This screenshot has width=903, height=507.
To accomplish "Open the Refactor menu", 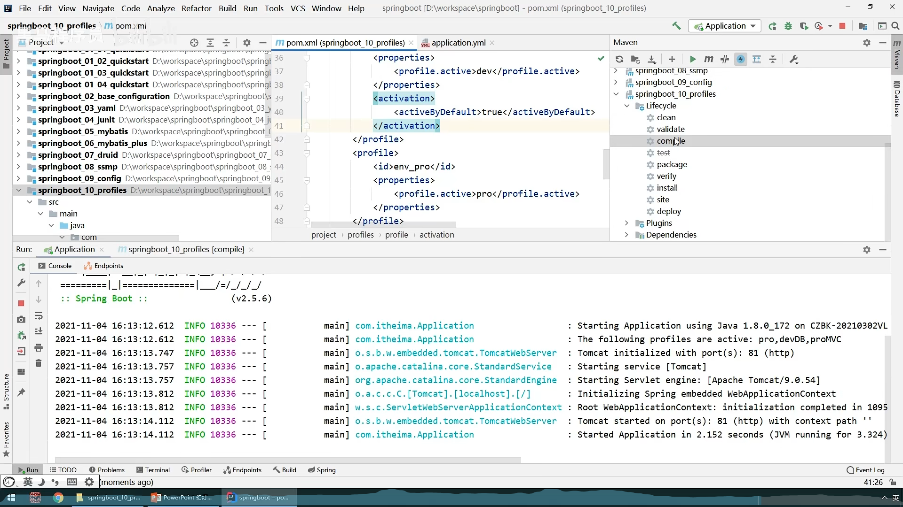I will click(x=196, y=8).
